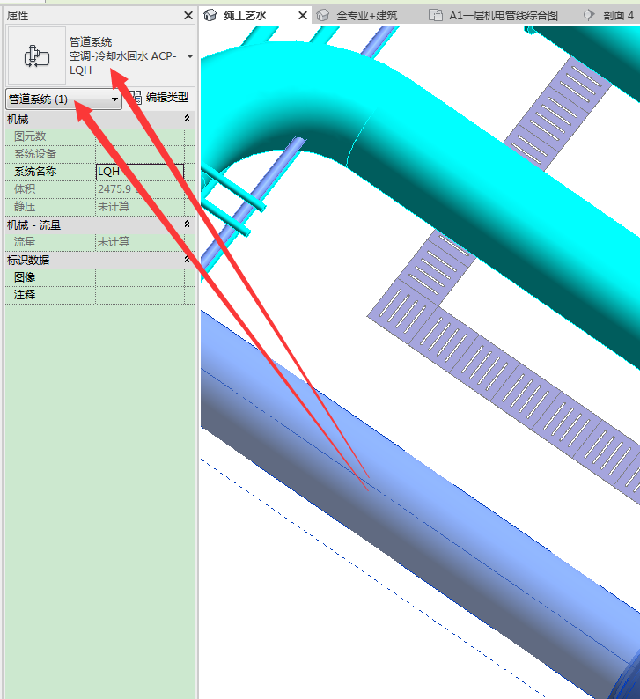Close the 属性 properties panel
This screenshot has width=640, height=699.
188,16
